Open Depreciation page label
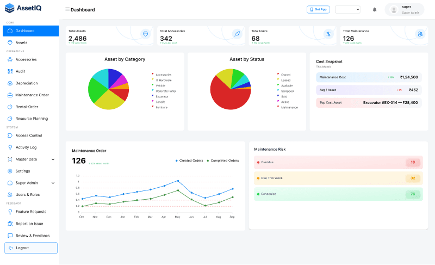Image resolution: width=435 pixels, height=265 pixels. (27, 83)
